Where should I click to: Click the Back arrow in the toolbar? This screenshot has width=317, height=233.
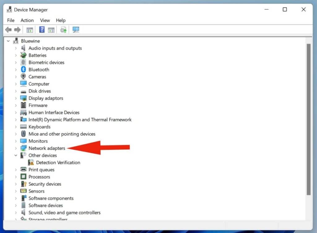pos(8,30)
